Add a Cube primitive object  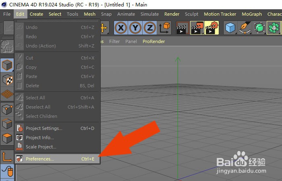230,28
